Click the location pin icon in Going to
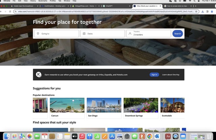216x140 pixels. pyautogui.click(x=38, y=34)
